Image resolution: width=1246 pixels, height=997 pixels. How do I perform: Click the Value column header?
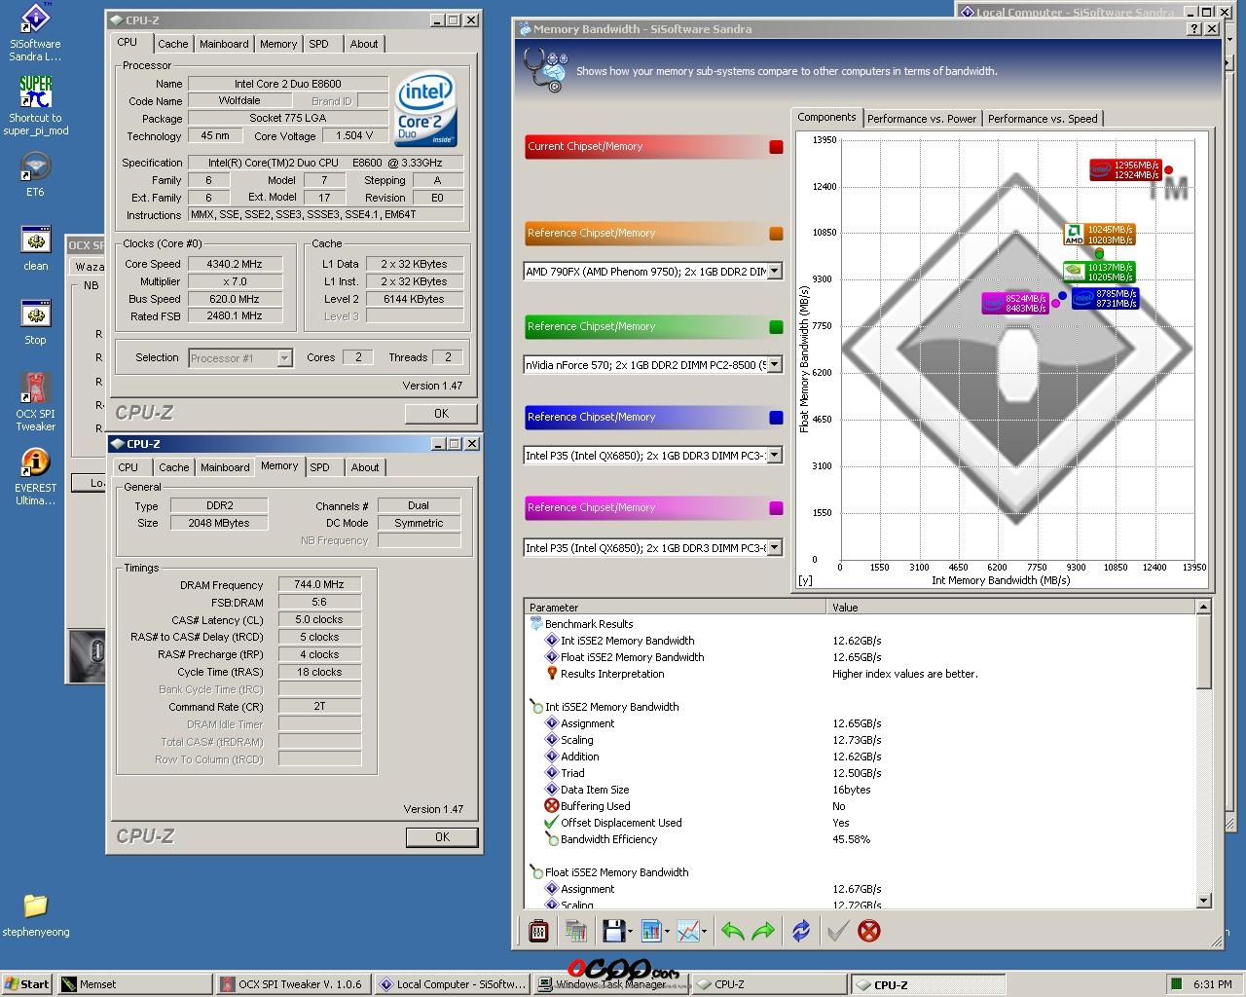coord(1010,608)
